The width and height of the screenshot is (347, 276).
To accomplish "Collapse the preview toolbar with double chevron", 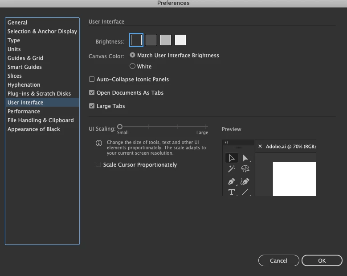I will 226,142.
